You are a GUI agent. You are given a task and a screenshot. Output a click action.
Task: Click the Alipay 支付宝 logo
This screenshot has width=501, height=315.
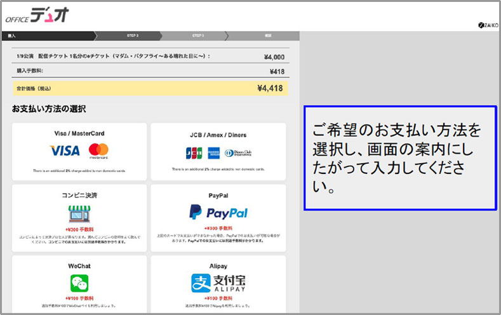tap(218, 283)
